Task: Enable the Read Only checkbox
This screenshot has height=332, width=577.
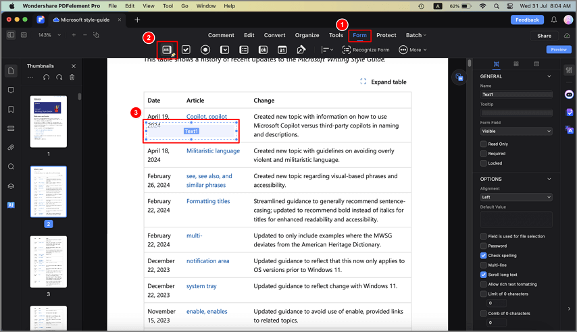Action: tap(484, 144)
